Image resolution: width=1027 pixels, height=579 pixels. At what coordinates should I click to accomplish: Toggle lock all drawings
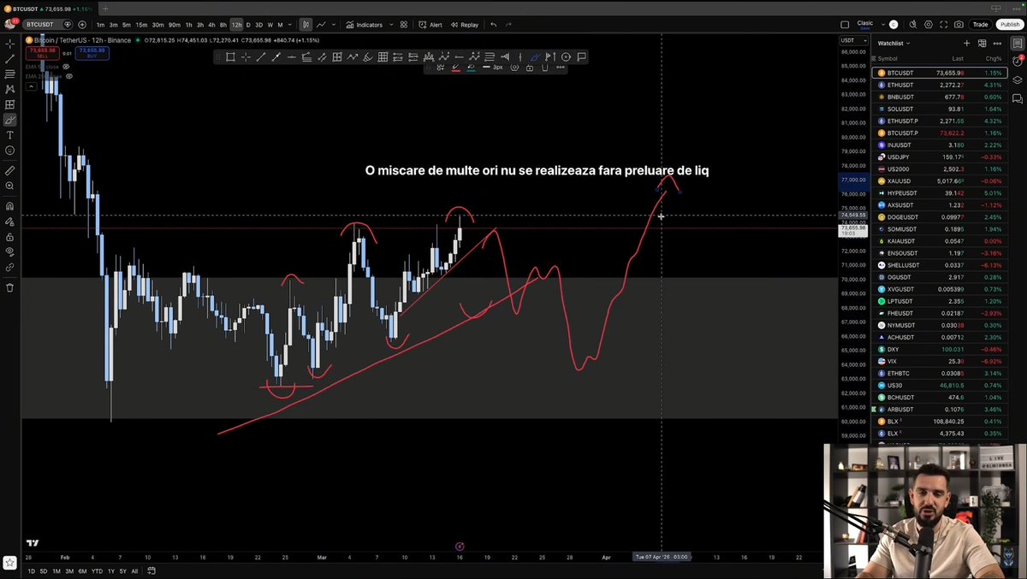[10, 237]
